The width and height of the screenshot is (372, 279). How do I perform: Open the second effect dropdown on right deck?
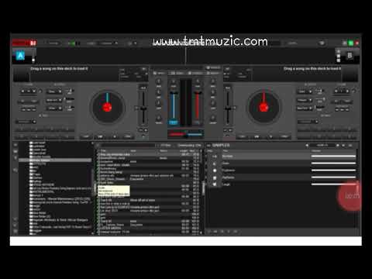click(x=305, y=100)
